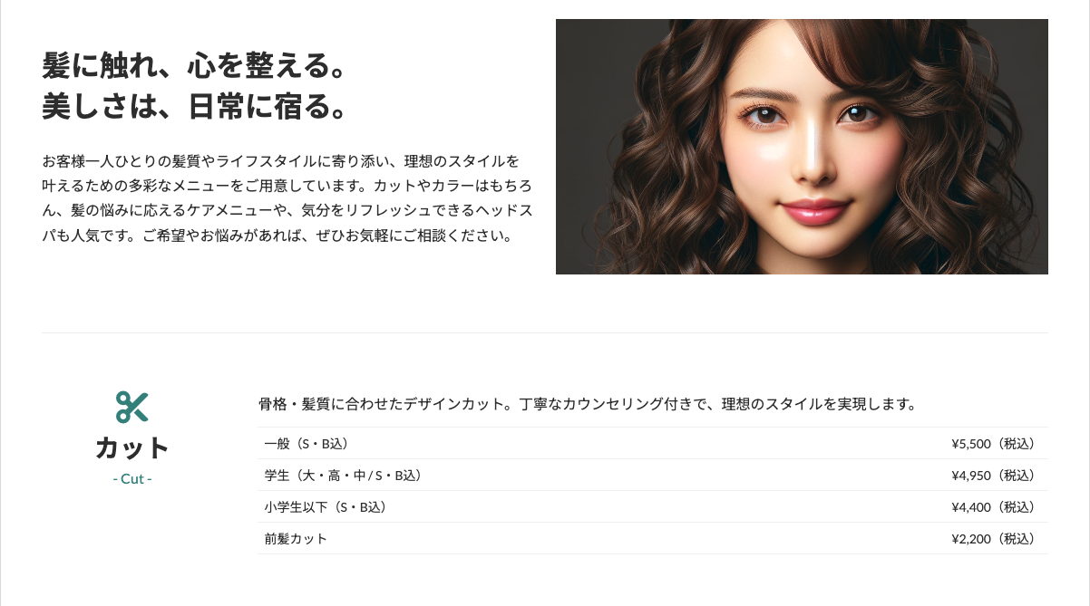The image size is (1090, 606).
Task: Select the 学生（大・高・中/S・B込） row
Action: coord(653,475)
